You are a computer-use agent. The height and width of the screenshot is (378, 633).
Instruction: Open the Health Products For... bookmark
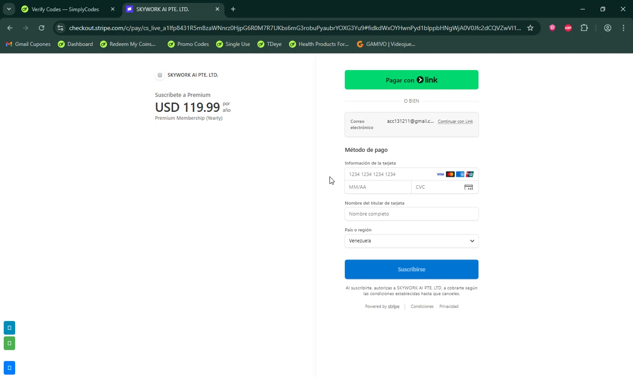tap(319, 44)
